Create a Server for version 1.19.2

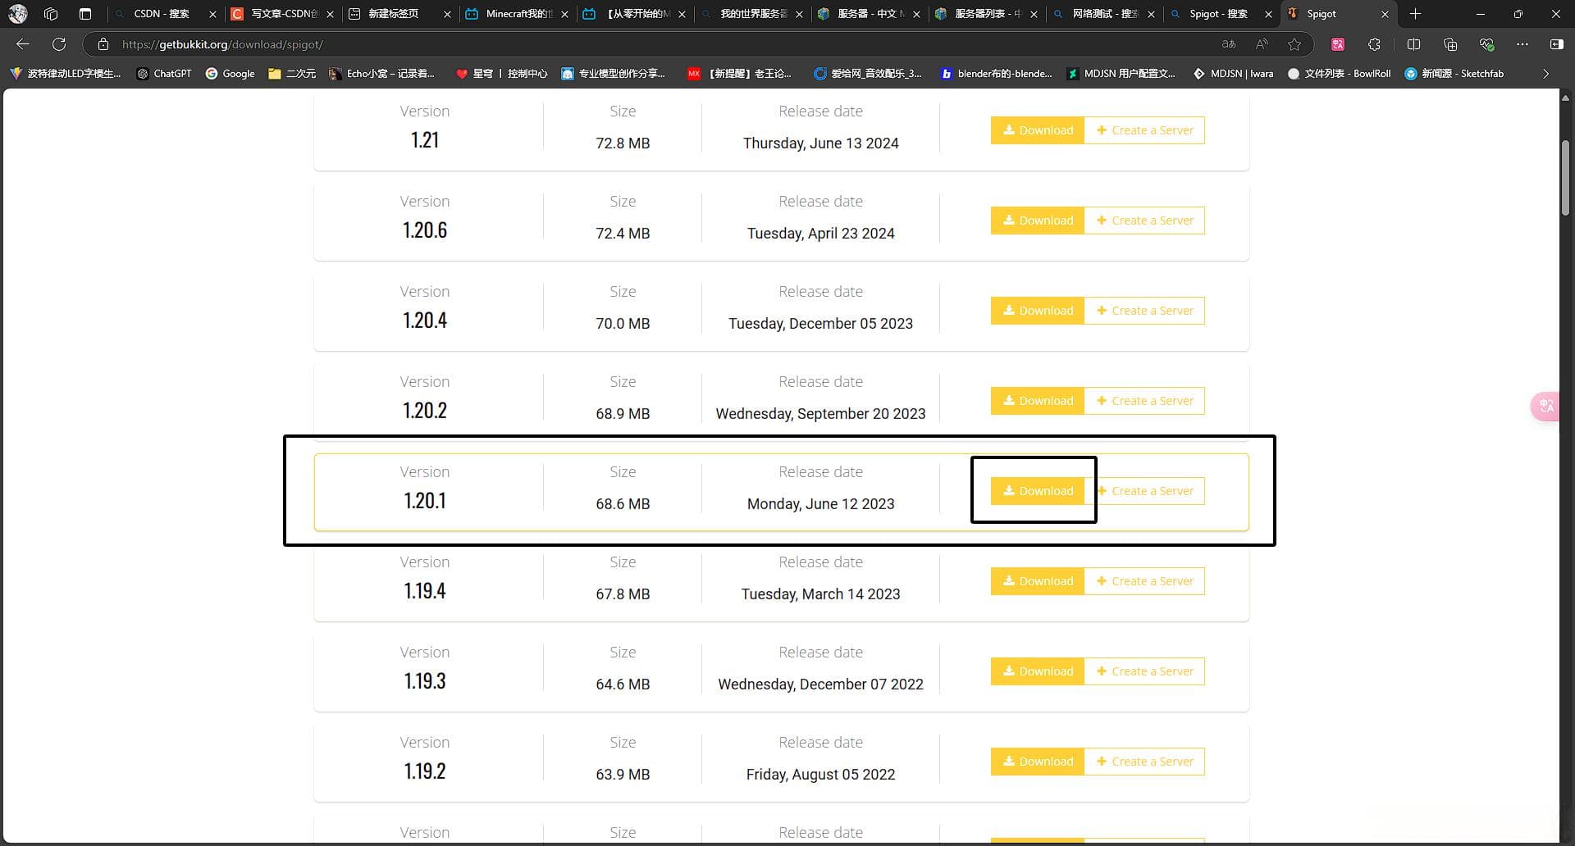click(x=1144, y=762)
